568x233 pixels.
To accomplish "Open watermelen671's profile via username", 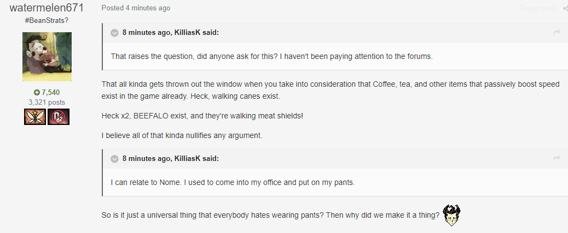I will click(x=47, y=8).
